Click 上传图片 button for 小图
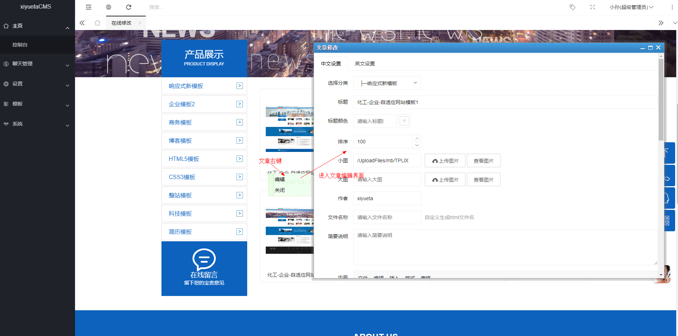The image size is (678, 336). (445, 160)
